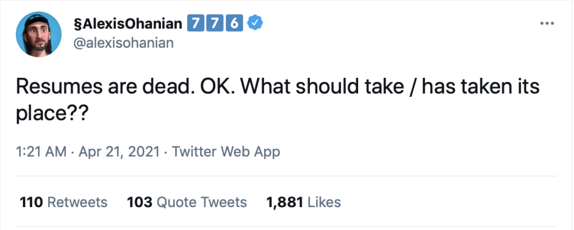Click the bold 110 retweet count
The width and height of the screenshot is (574, 230).
31,201
